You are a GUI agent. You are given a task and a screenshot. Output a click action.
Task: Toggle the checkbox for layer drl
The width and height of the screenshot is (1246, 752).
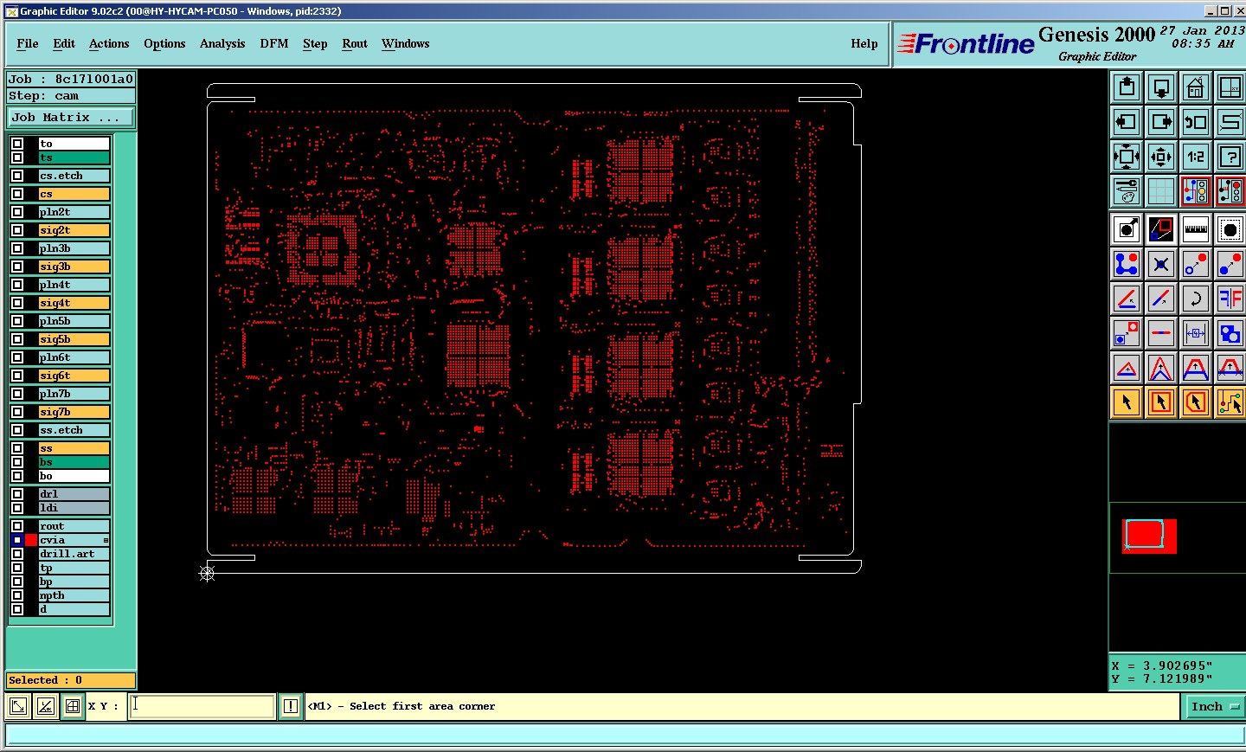click(17, 494)
